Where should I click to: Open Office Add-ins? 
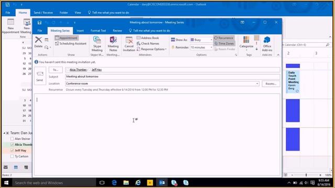pyautogui.click(x=267, y=44)
